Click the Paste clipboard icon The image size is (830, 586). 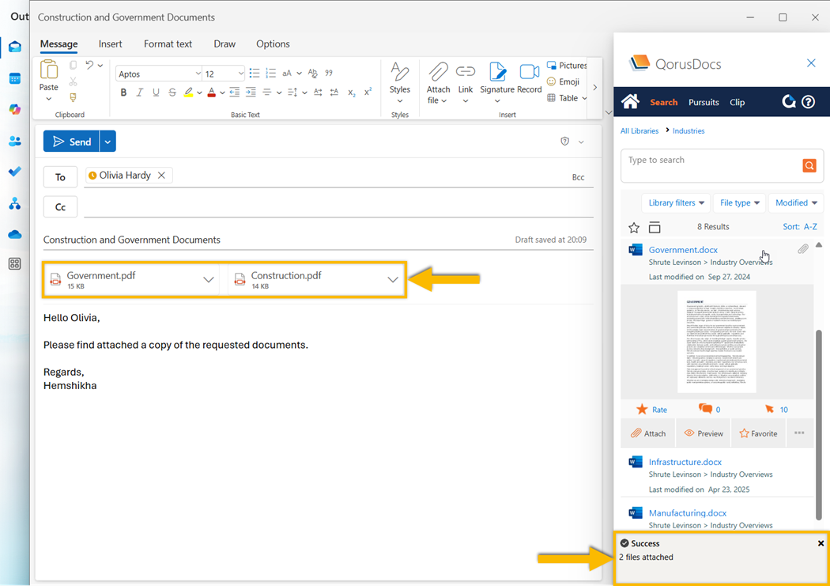click(49, 70)
